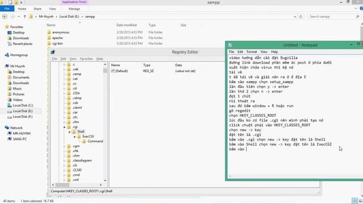Click search magnifier icon in Explorer
This screenshot has height=204, width=363.
pos(358,16)
